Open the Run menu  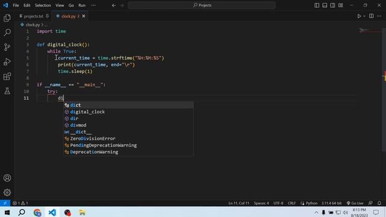pyautogui.click(x=82, y=5)
